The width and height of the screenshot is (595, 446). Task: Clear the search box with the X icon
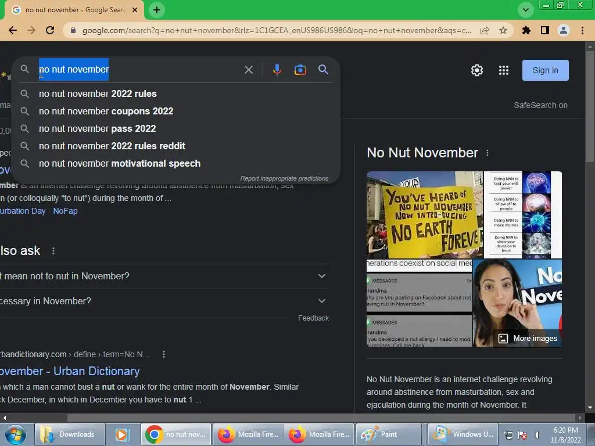pos(249,70)
